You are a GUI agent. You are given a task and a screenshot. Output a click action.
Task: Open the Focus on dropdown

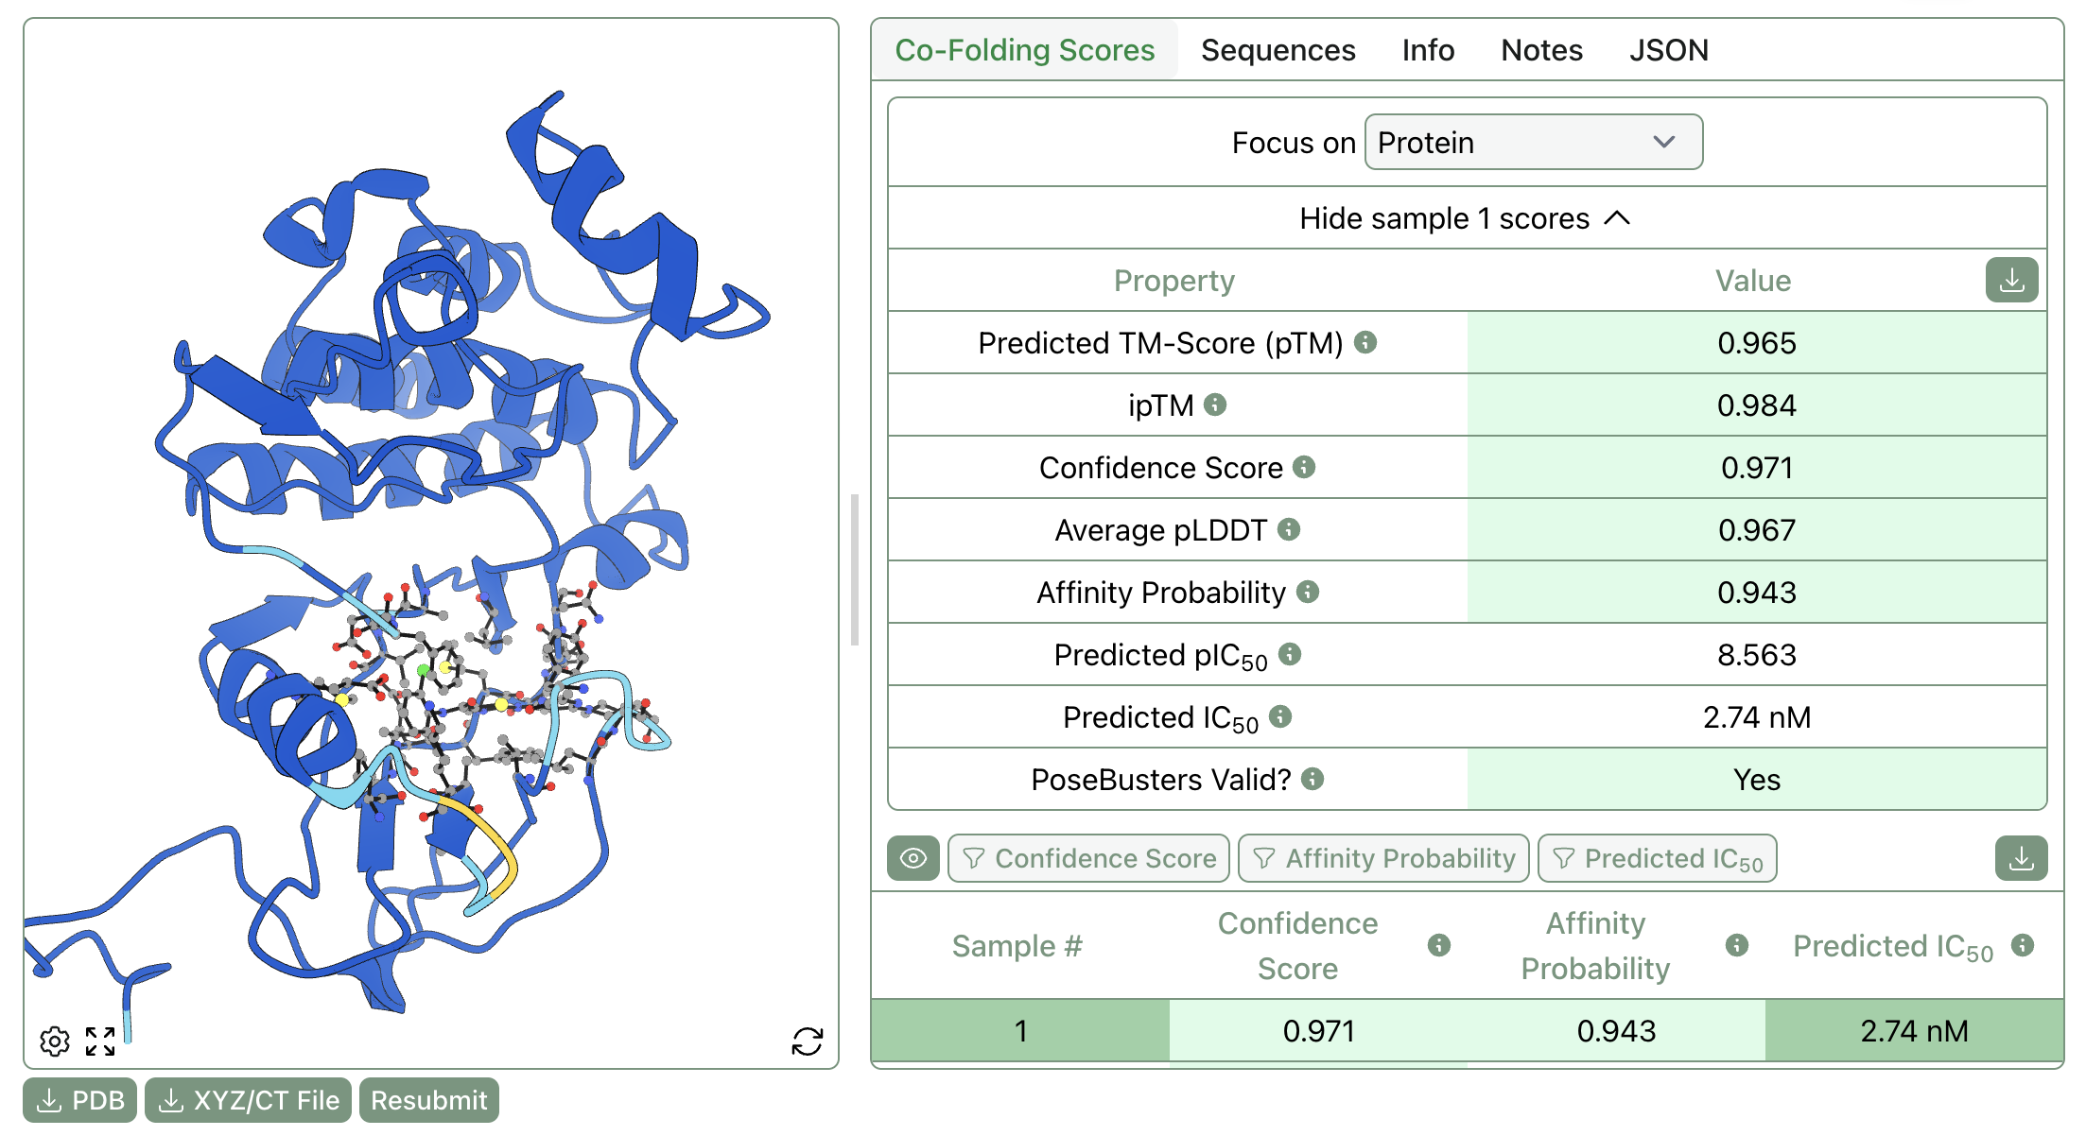1533,142
